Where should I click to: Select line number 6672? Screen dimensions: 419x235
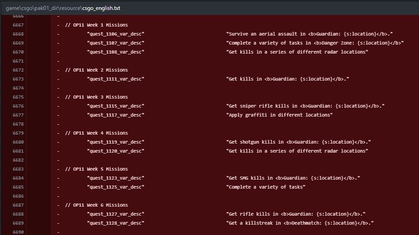(x=19, y=70)
